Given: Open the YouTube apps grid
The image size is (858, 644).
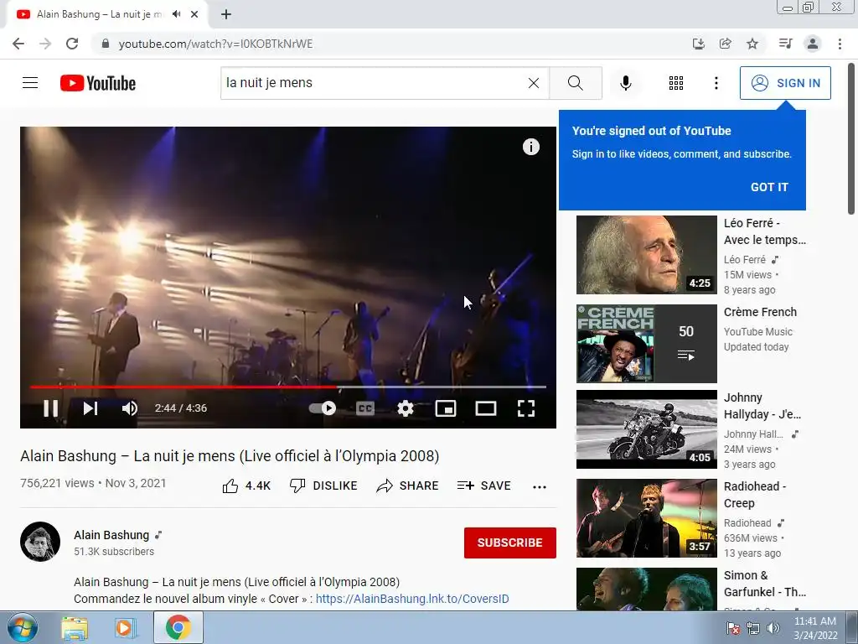Looking at the screenshot, I should tap(676, 83).
